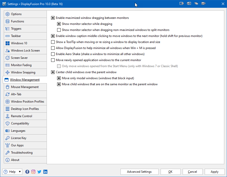Click the move-to-next-monitor title bar icon

[x=182, y=4]
